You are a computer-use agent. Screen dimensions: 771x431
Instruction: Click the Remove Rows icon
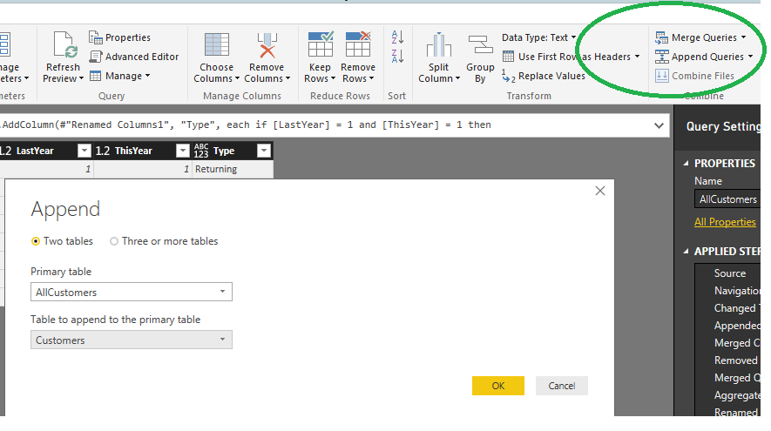click(358, 44)
